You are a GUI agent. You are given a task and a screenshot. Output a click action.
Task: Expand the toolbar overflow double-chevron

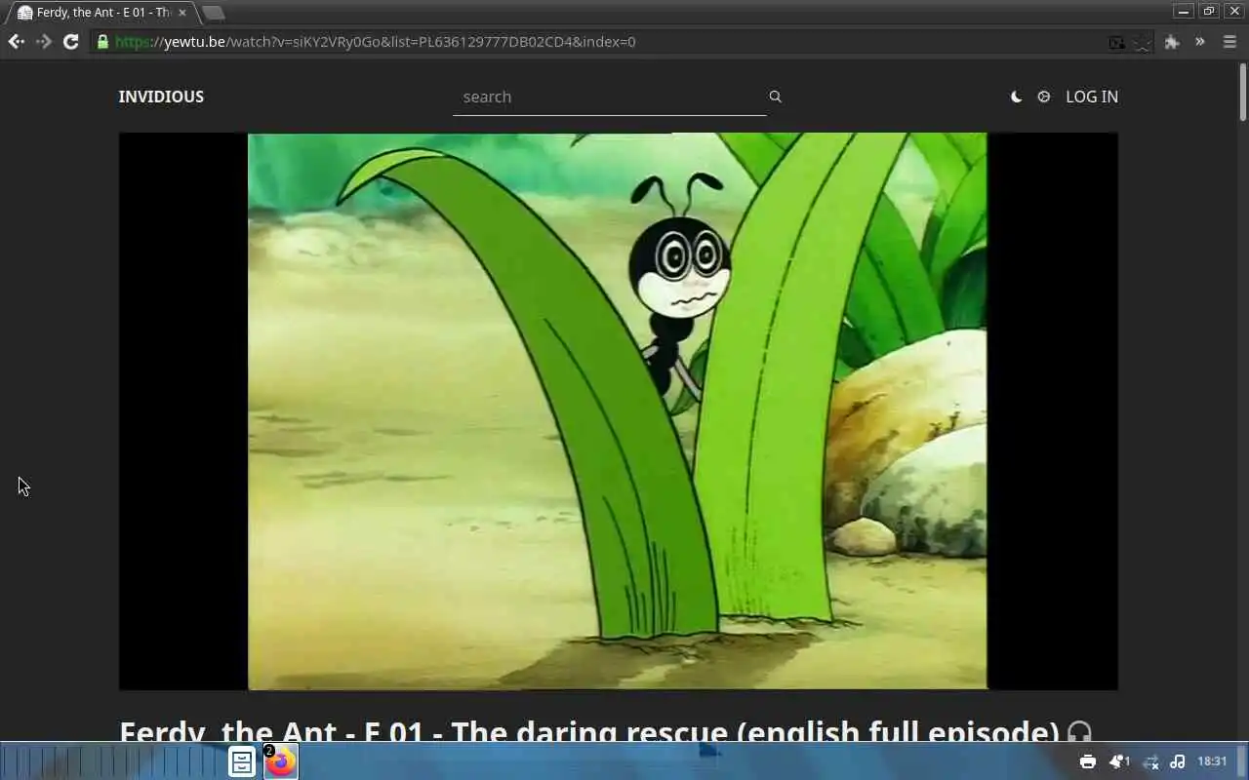(x=1200, y=42)
